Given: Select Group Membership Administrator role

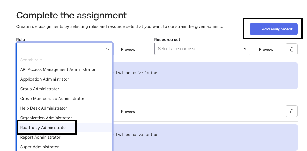Looking at the screenshot, I should point(52,99).
